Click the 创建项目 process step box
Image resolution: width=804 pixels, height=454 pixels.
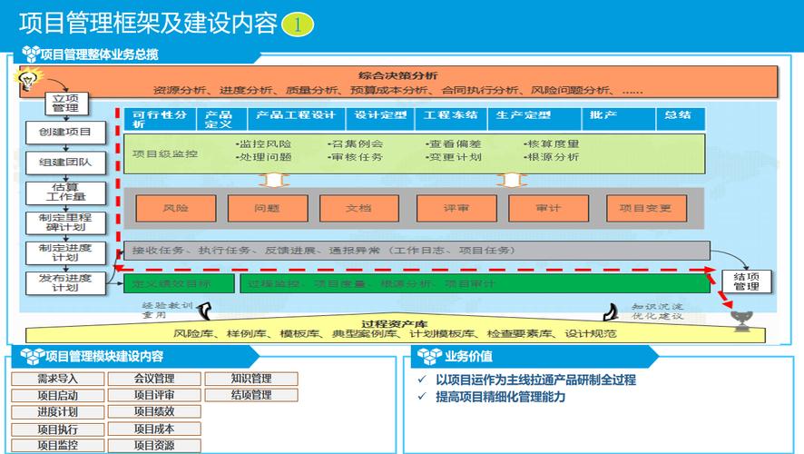pyautogui.click(x=65, y=133)
